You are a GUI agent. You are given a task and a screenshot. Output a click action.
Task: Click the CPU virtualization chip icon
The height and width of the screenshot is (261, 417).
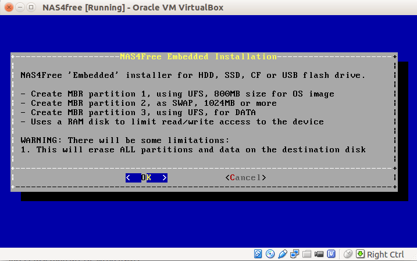click(331, 254)
